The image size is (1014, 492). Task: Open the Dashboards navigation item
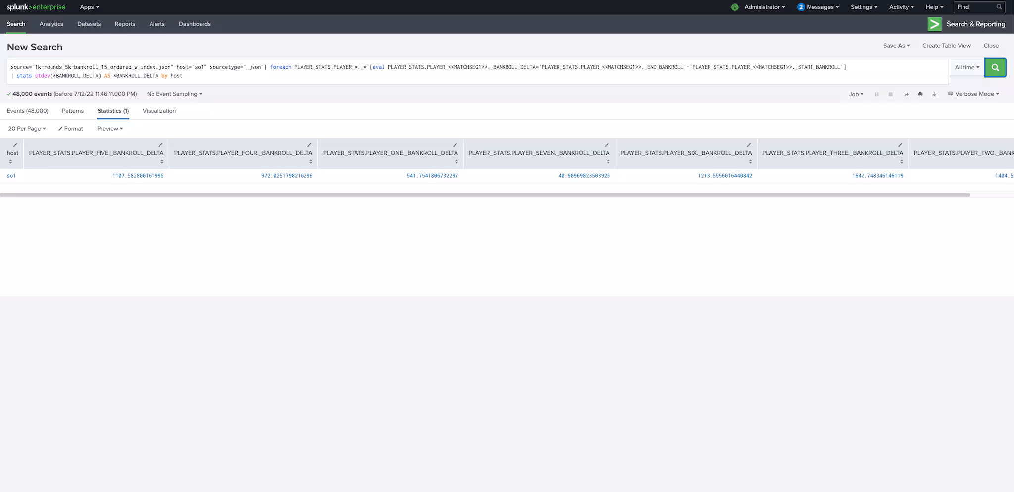(x=195, y=24)
